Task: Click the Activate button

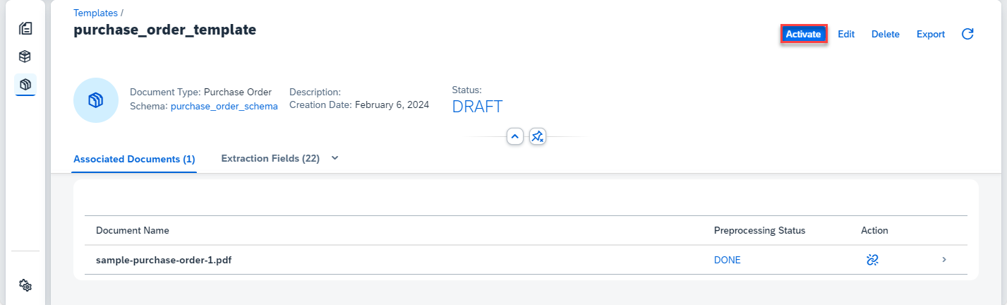Action: tap(804, 34)
